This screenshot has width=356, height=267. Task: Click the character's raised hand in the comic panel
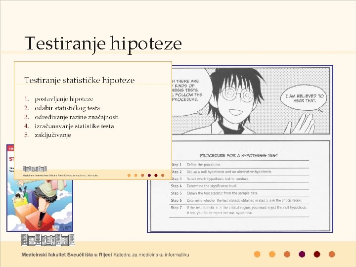point(301,124)
